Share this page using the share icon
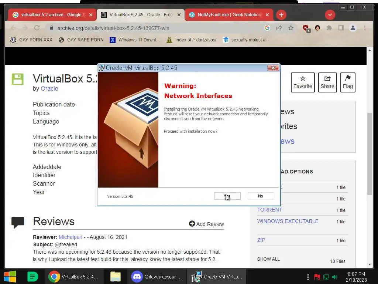Image resolution: width=378 pixels, height=284 pixels. click(279, 28)
